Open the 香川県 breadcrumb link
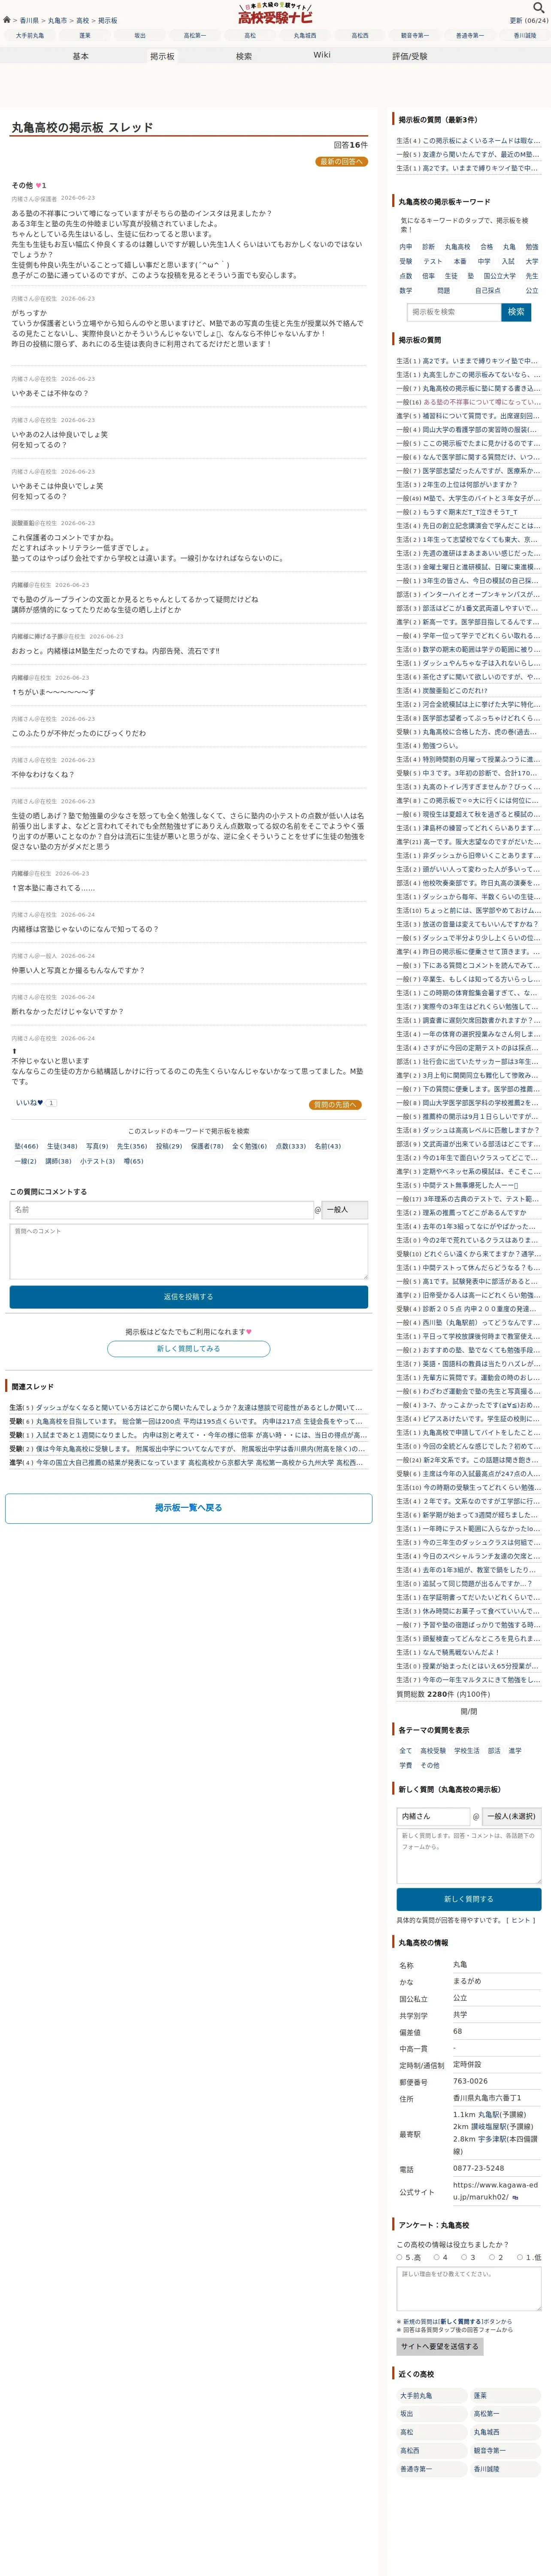551x2576 pixels. click(29, 20)
